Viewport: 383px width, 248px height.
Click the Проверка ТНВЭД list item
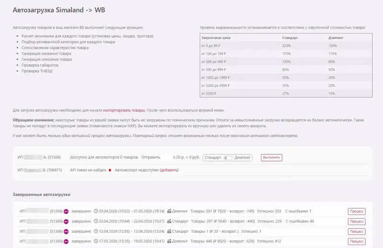click(37, 71)
